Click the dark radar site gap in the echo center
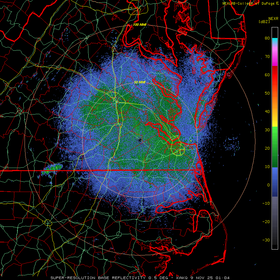 [140, 140]
